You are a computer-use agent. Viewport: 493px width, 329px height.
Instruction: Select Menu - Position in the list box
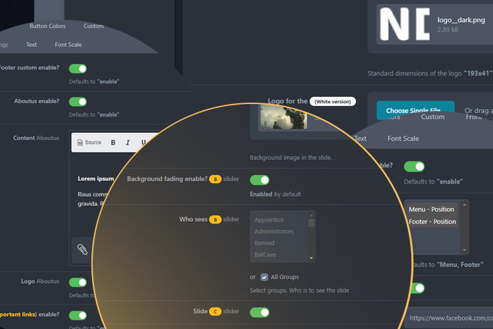(431, 209)
